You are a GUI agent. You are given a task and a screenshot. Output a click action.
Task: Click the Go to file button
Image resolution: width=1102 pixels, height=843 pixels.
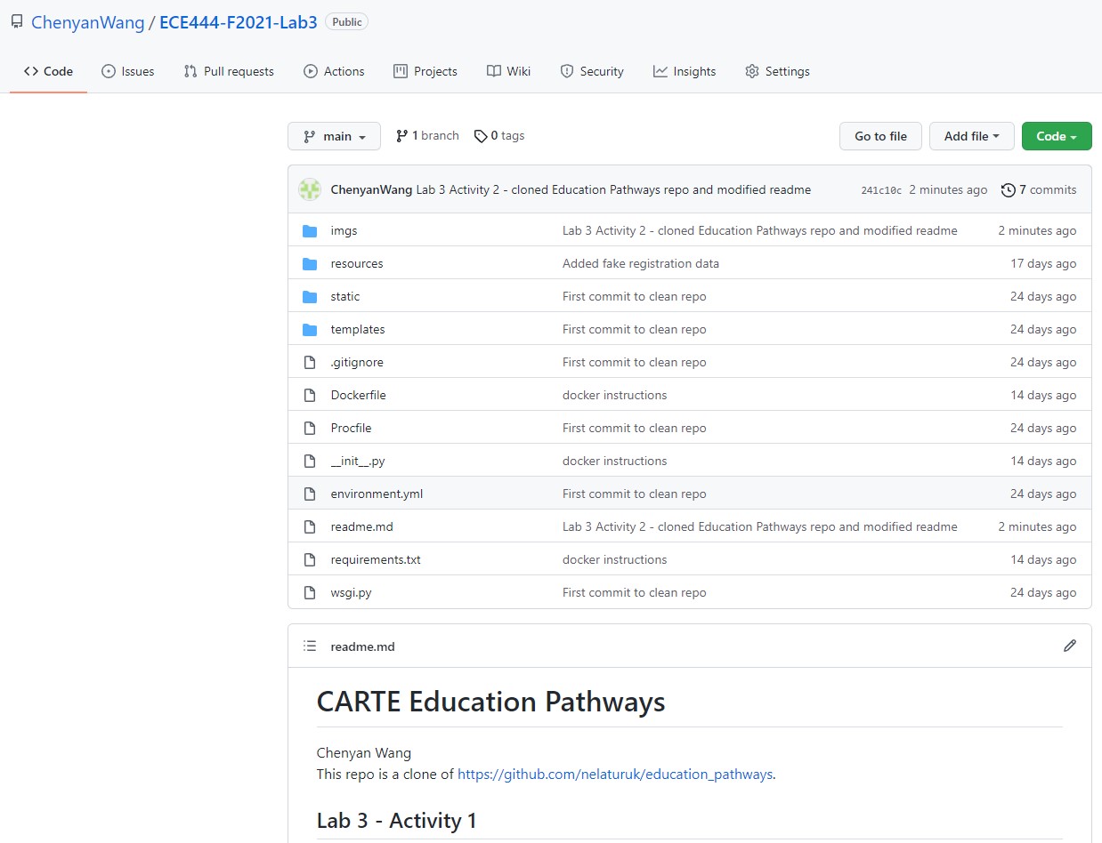pyautogui.click(x=880, y=136)
